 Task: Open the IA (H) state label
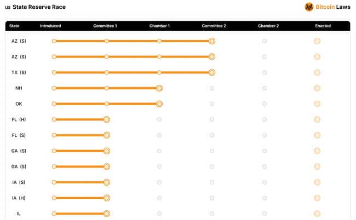(x=19, y=198)
